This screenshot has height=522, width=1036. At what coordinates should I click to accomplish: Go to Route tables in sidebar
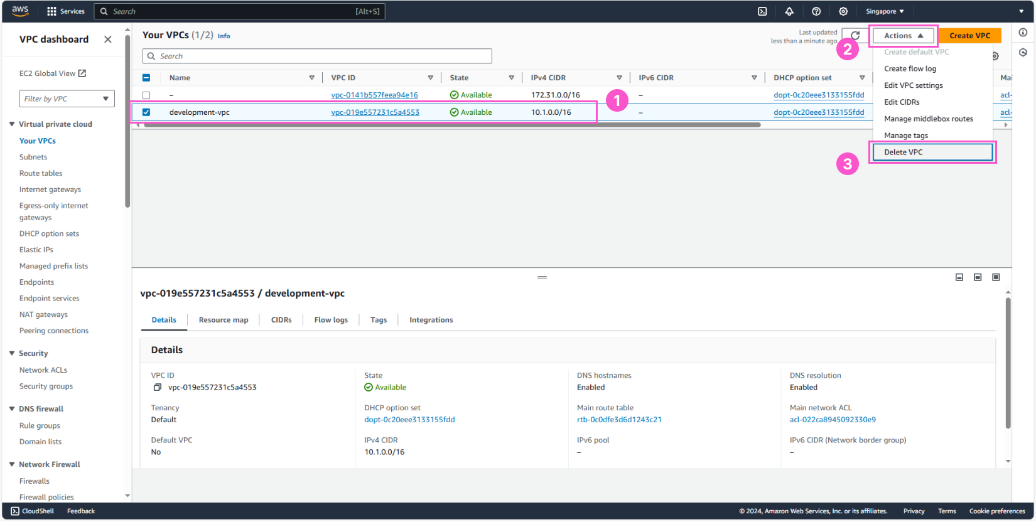(41, 174)
